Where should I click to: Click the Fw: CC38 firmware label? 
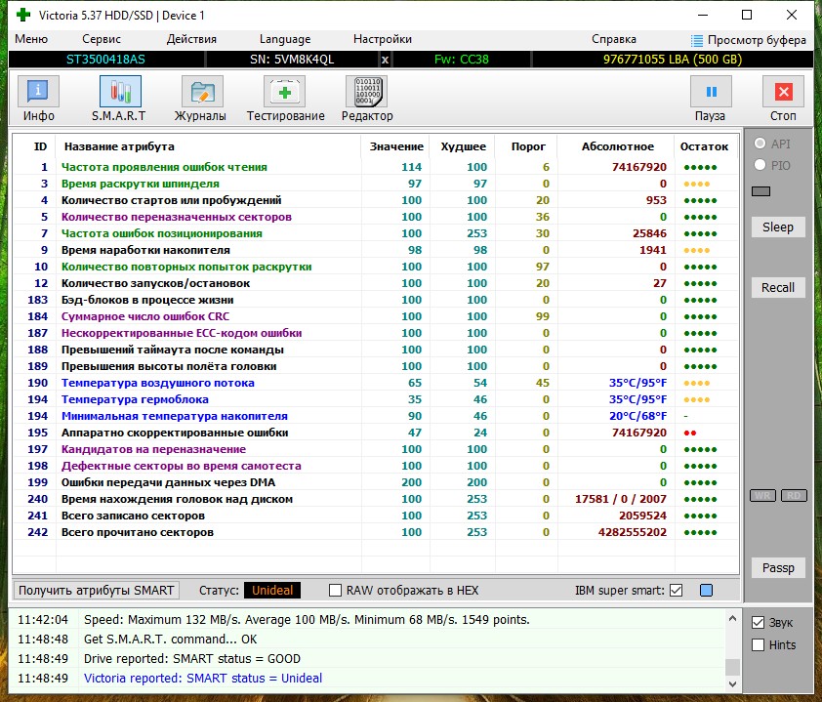(462, 60)
